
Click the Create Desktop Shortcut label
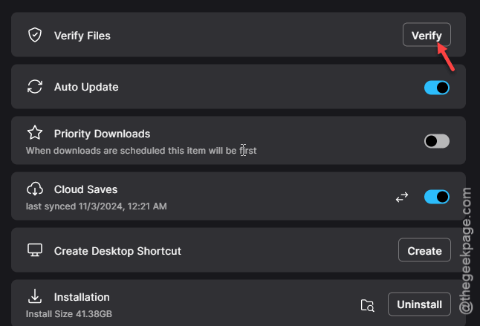117,251
